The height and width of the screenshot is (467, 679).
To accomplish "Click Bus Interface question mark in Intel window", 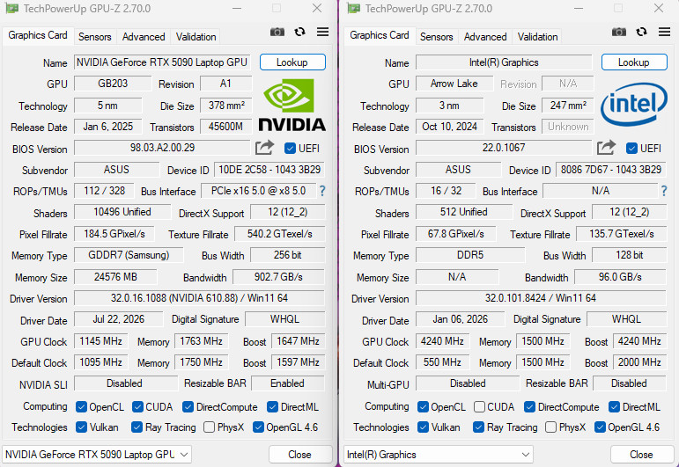I will point(664,191).
